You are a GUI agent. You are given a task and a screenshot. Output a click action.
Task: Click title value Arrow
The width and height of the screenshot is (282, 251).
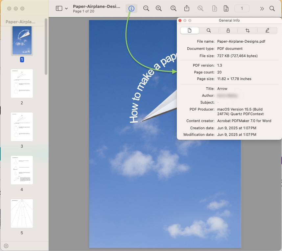pos(222,89)
